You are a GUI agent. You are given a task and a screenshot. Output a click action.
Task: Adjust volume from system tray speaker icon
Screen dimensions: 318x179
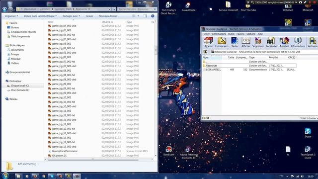click(302, 177)
